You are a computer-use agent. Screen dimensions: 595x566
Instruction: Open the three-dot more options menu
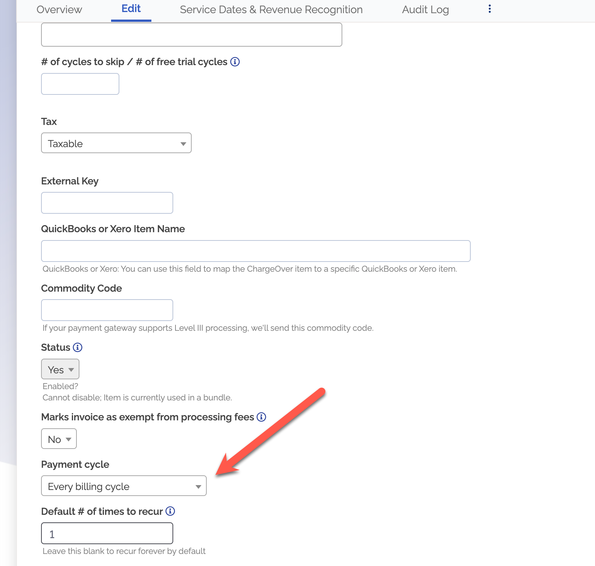pos(489,9)
